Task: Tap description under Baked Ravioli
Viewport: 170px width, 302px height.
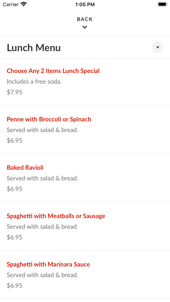Action: 42,178
